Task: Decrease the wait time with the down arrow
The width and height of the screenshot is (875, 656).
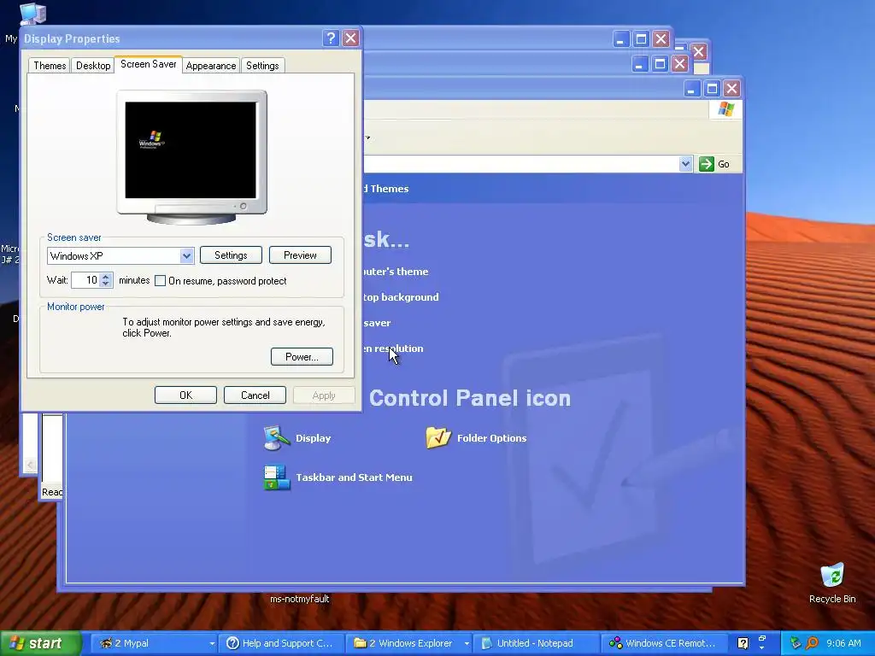Action: click(x=106, y=284)
